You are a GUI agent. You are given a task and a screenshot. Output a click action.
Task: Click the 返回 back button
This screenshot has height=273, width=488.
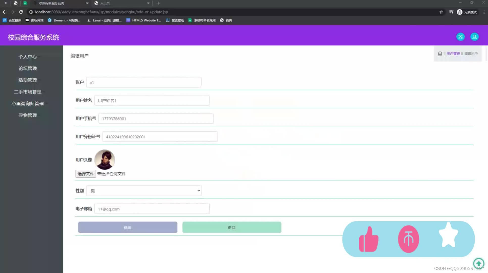[232, 227]
